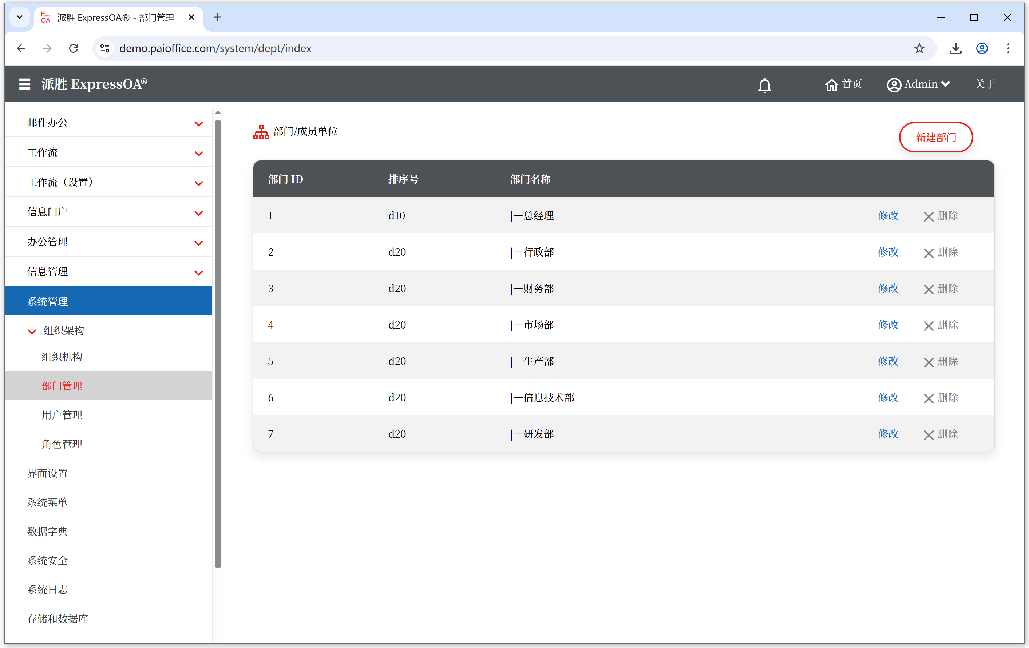Click 修改 link for 信息技术部
This screenshot has width=1029, height=648.
coord(887,397)
